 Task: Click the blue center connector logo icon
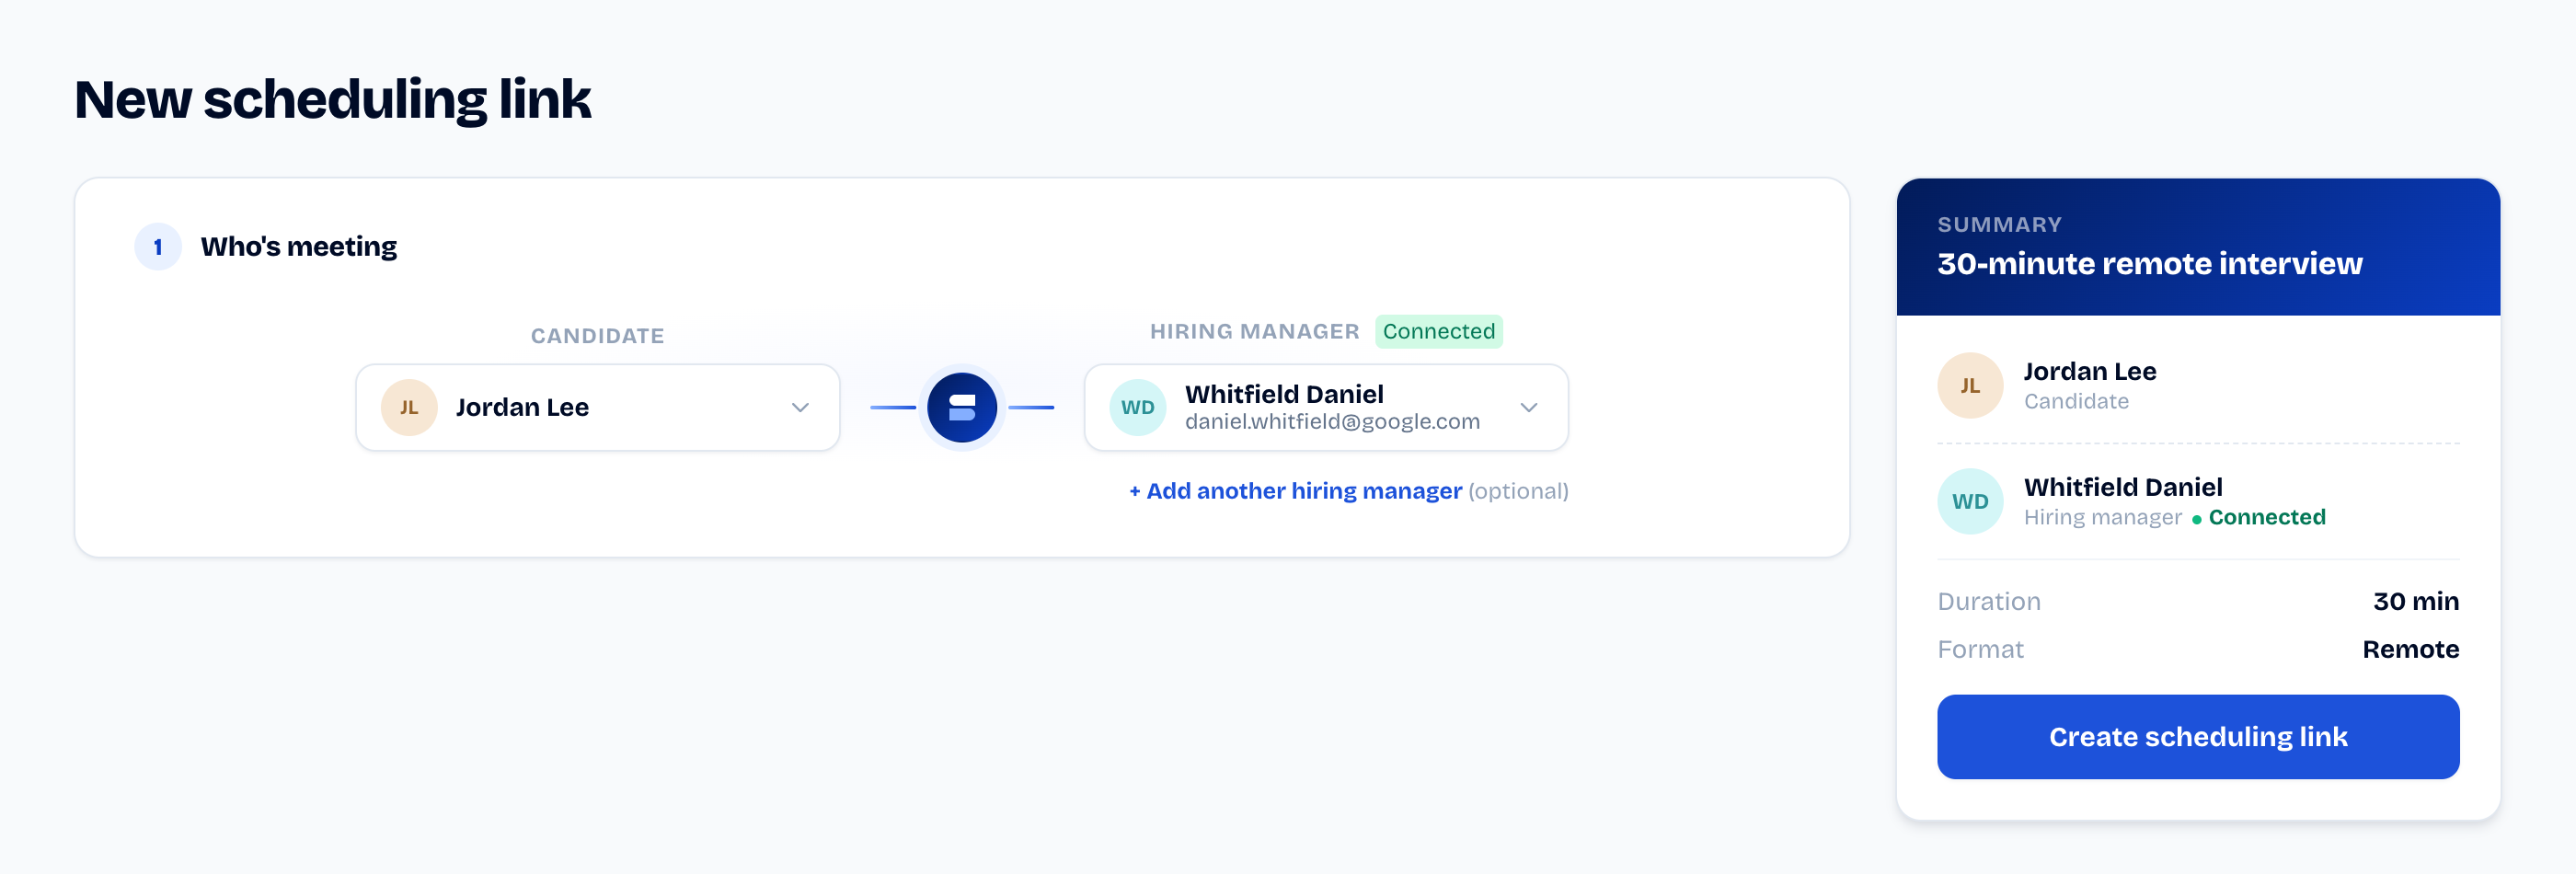coord(962,407)
